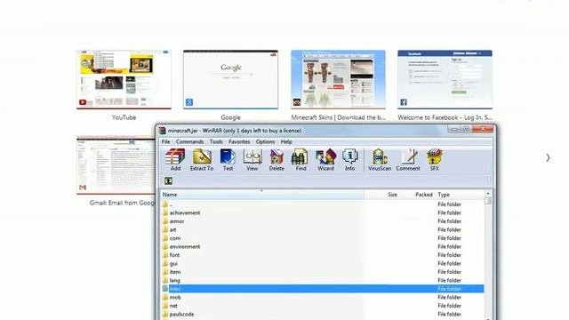Click the next page arrow in browser
The image size is (569, 320).
click(x=548, y=158)
